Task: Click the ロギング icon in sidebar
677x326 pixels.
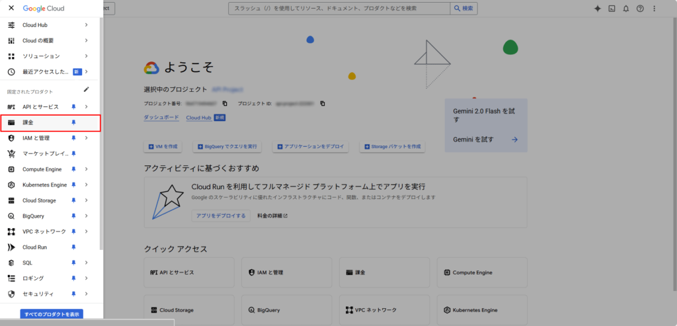Action: [12, 278]
